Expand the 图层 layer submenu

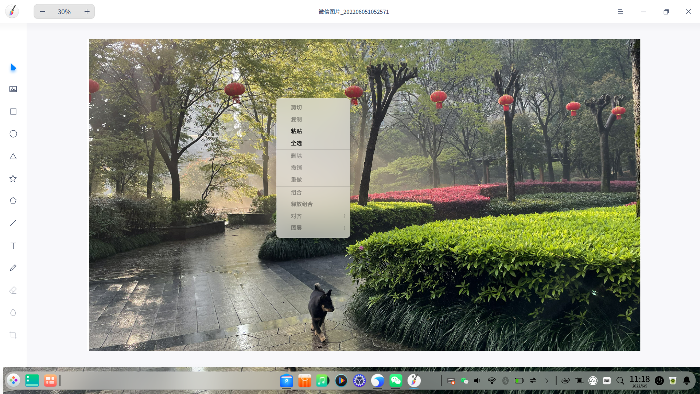tap(314, 228)
